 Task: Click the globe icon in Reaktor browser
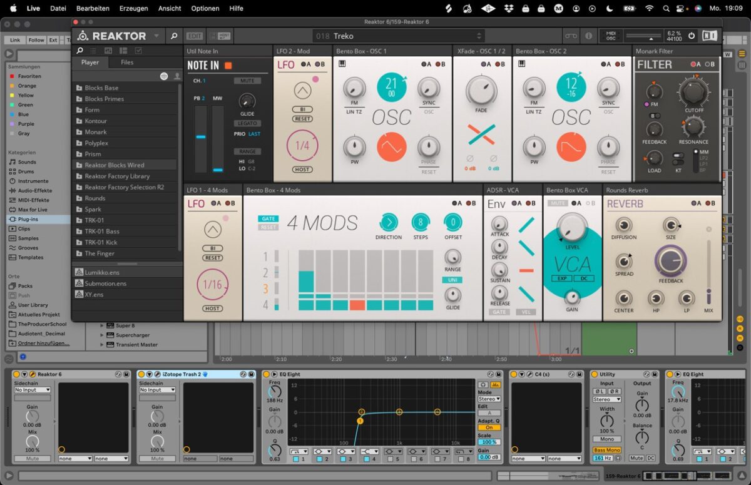tap(164, 76)
